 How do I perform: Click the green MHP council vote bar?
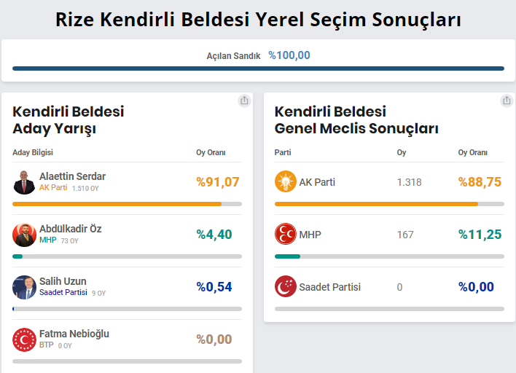[x=287, y=256]
